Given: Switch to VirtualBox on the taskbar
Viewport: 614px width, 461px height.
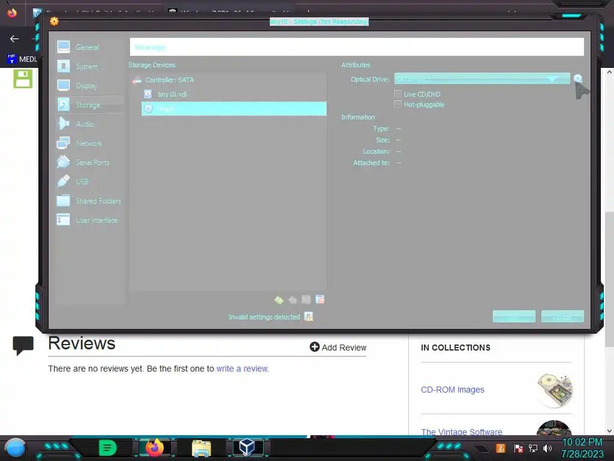Looking at the screenshot, I should [247, 447].
